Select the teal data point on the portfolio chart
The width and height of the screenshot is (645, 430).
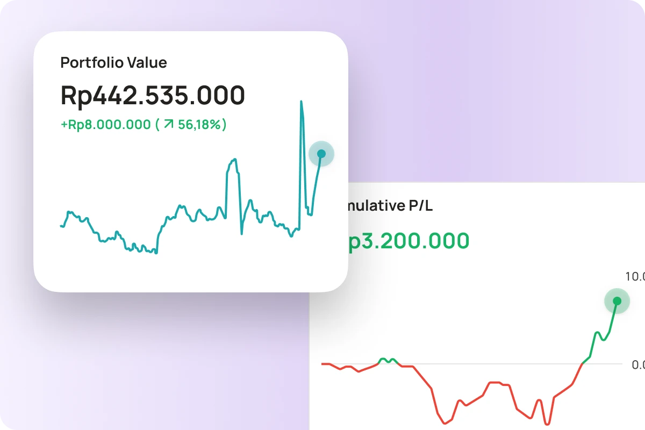[321, 154]
